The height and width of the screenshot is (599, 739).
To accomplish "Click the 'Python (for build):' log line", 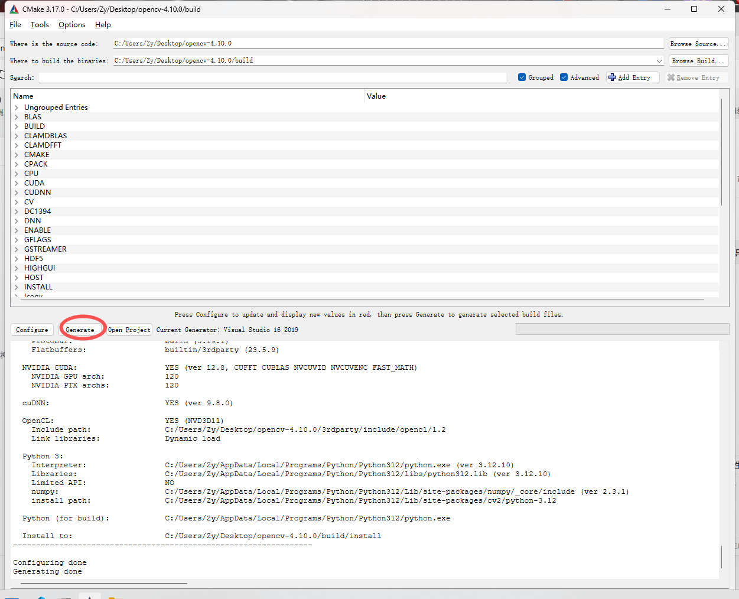I will pyautogui.click(x=236, y=519).
